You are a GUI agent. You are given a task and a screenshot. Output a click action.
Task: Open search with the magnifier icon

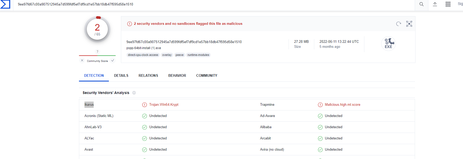tap(422, 4)
